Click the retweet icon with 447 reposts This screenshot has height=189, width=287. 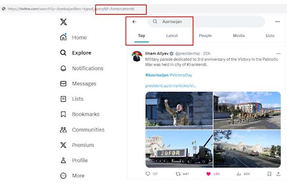178,174
